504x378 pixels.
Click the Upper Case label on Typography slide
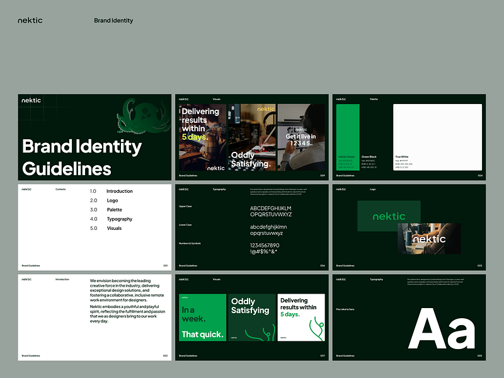tap(185, 207)
